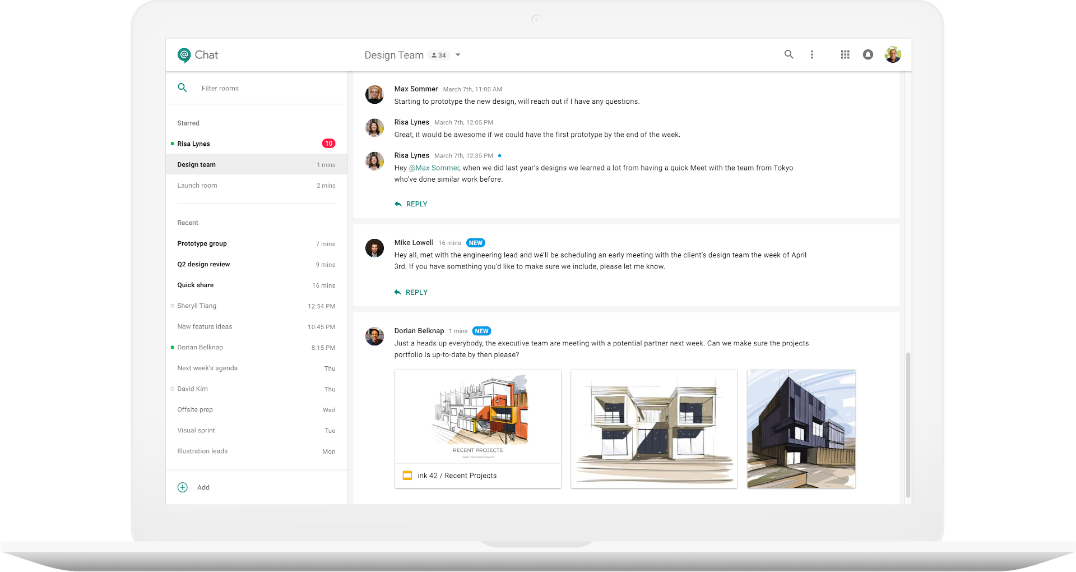Click the Add label in sidebar

[x=203, y=487]
